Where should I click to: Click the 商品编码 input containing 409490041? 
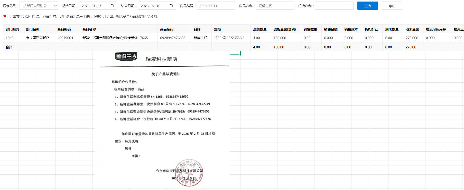216,6
